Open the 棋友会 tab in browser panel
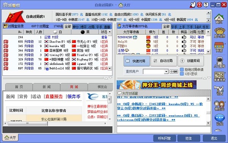The image size is (228, 143). pos(101,87)
